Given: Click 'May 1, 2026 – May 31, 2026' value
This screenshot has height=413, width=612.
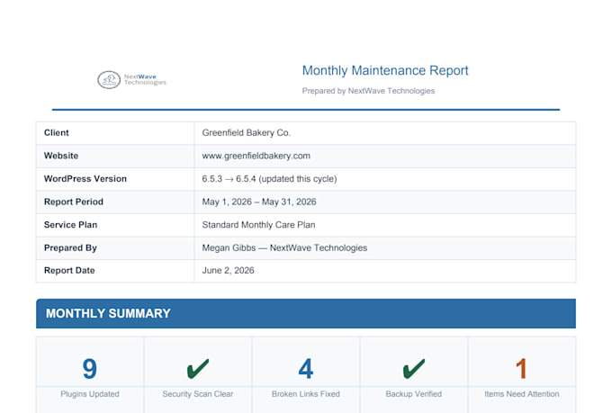Looking at the screenshot, I should [259, 202].
